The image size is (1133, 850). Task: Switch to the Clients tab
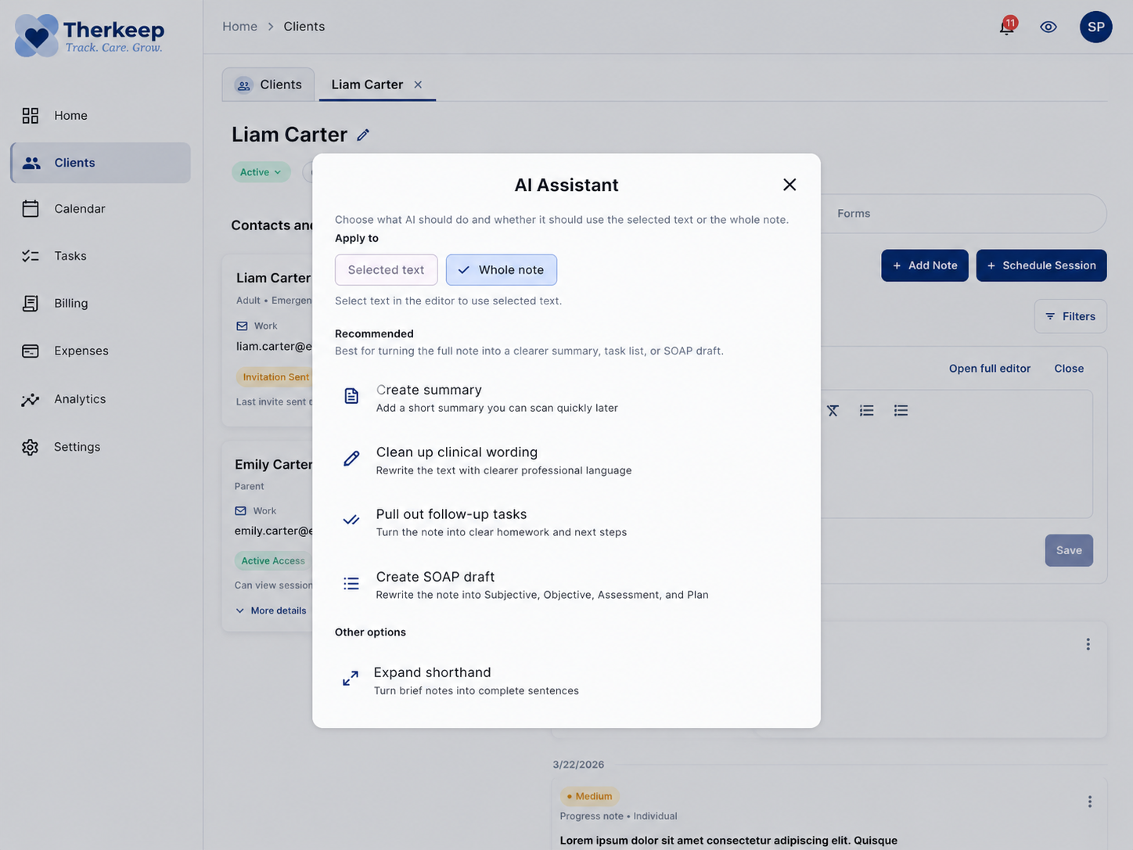(270, 84)
